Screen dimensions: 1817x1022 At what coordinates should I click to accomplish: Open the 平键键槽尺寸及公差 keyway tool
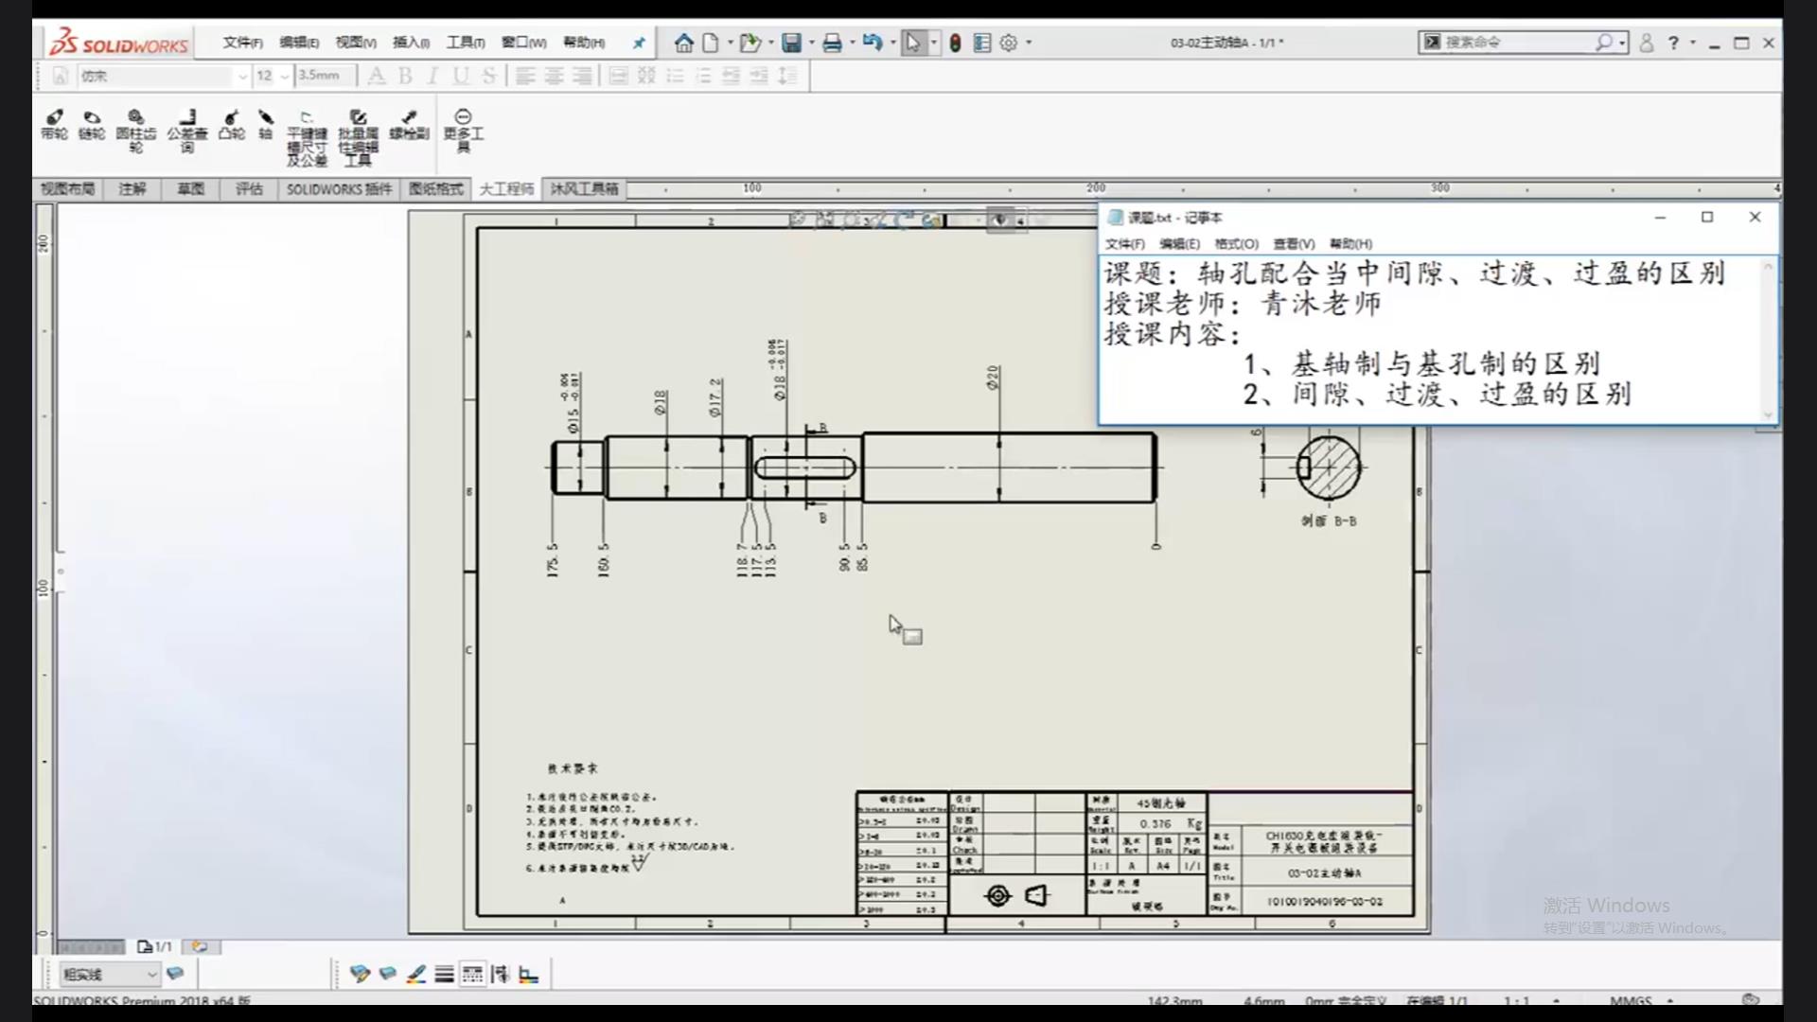(307, 137)
